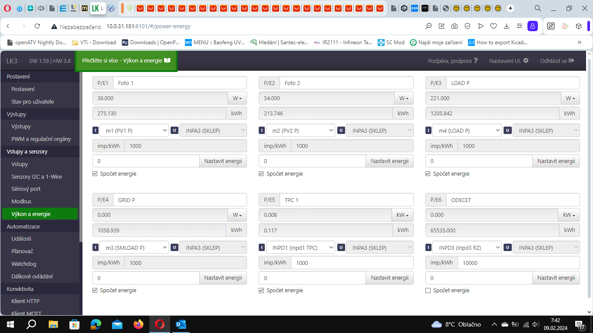
Task: Open Klient HTTP in the sidebar
Action: 25,301
